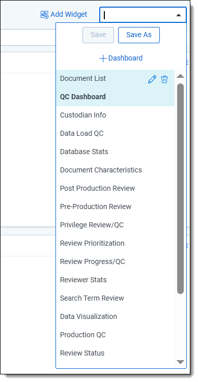Click the Save As button
The image size is (198, 382).
click(139, 35)
